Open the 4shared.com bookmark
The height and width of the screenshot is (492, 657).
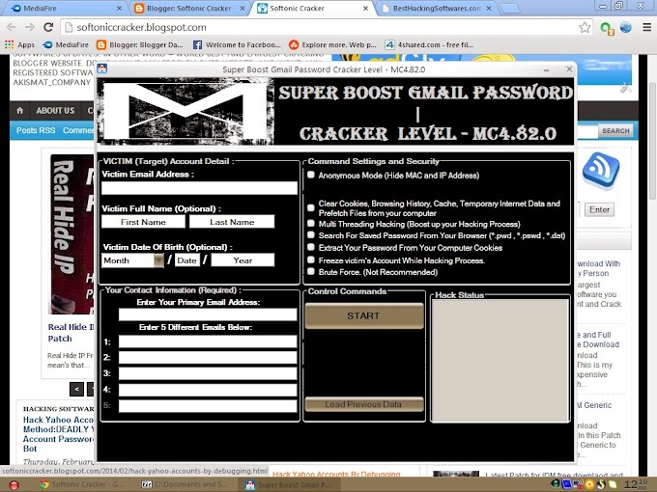(x=429, y=44)
